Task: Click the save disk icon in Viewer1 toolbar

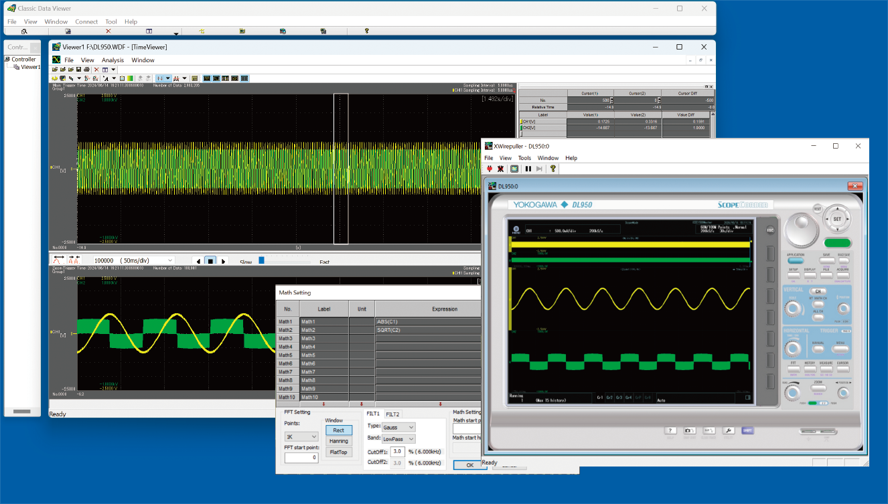Action: [x=78, y=70]
